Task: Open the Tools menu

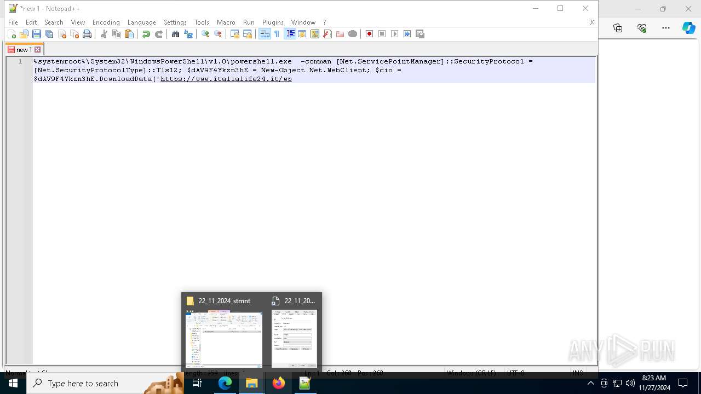Action: [202, 22]
